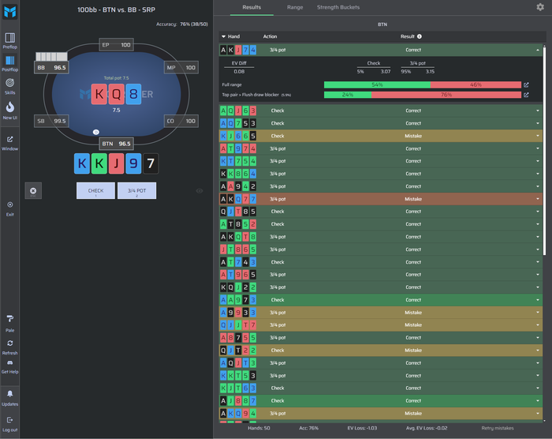This screenshot has width=552, height=439.
Task: Click the 3/4 POT action button
Action: coord(137,191)
